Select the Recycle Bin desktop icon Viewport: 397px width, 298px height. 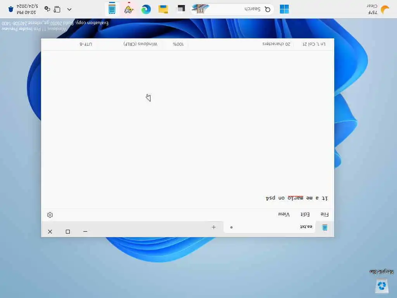click(x=381, y=282)
